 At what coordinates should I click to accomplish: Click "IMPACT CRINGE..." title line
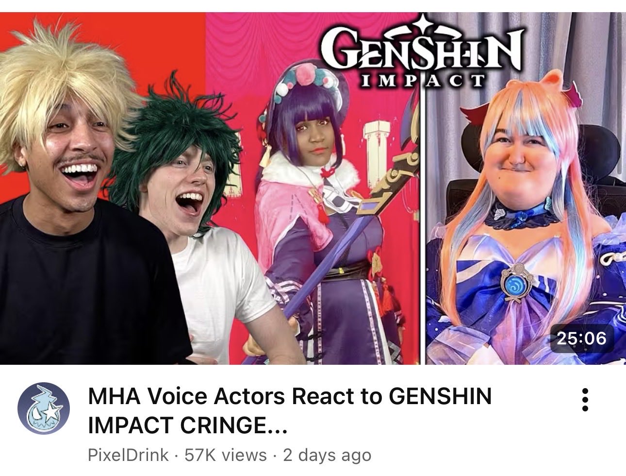(188, 425)
